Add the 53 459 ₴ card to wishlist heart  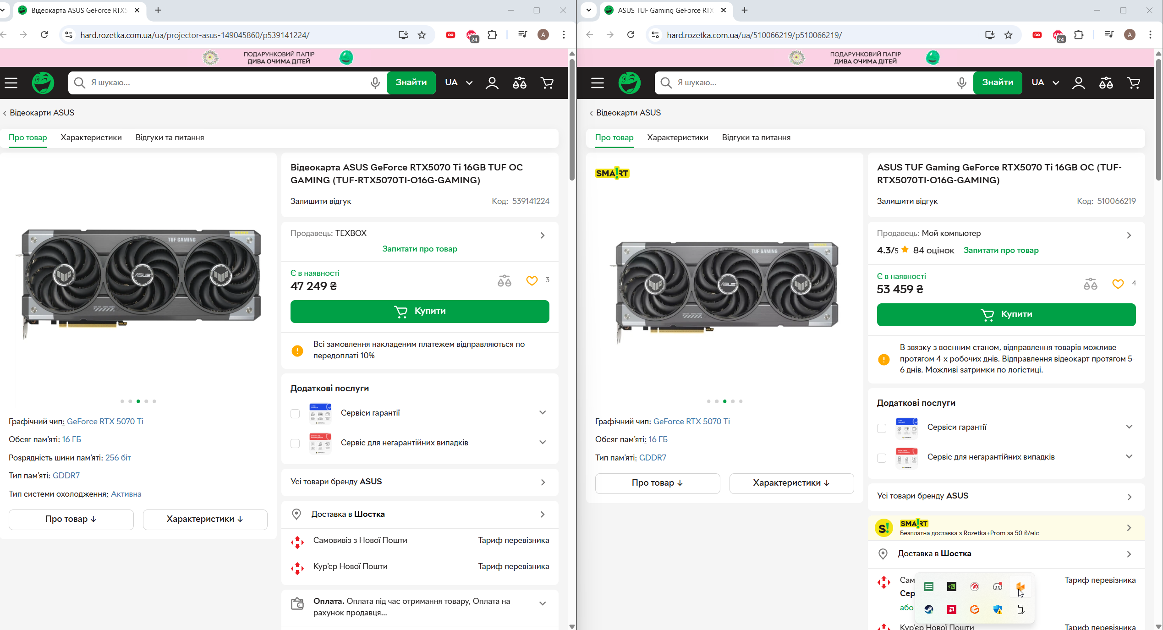click(1118, 284)
